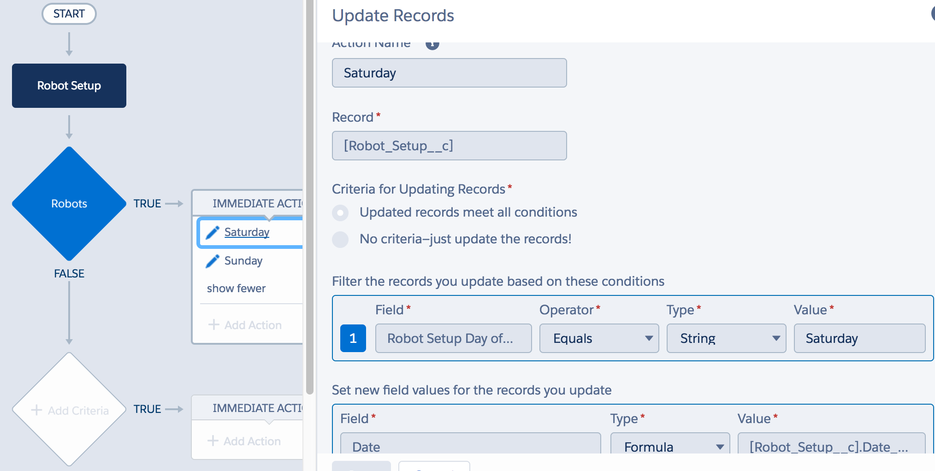Click the Robot Setup object node

[x=69, y=86]
